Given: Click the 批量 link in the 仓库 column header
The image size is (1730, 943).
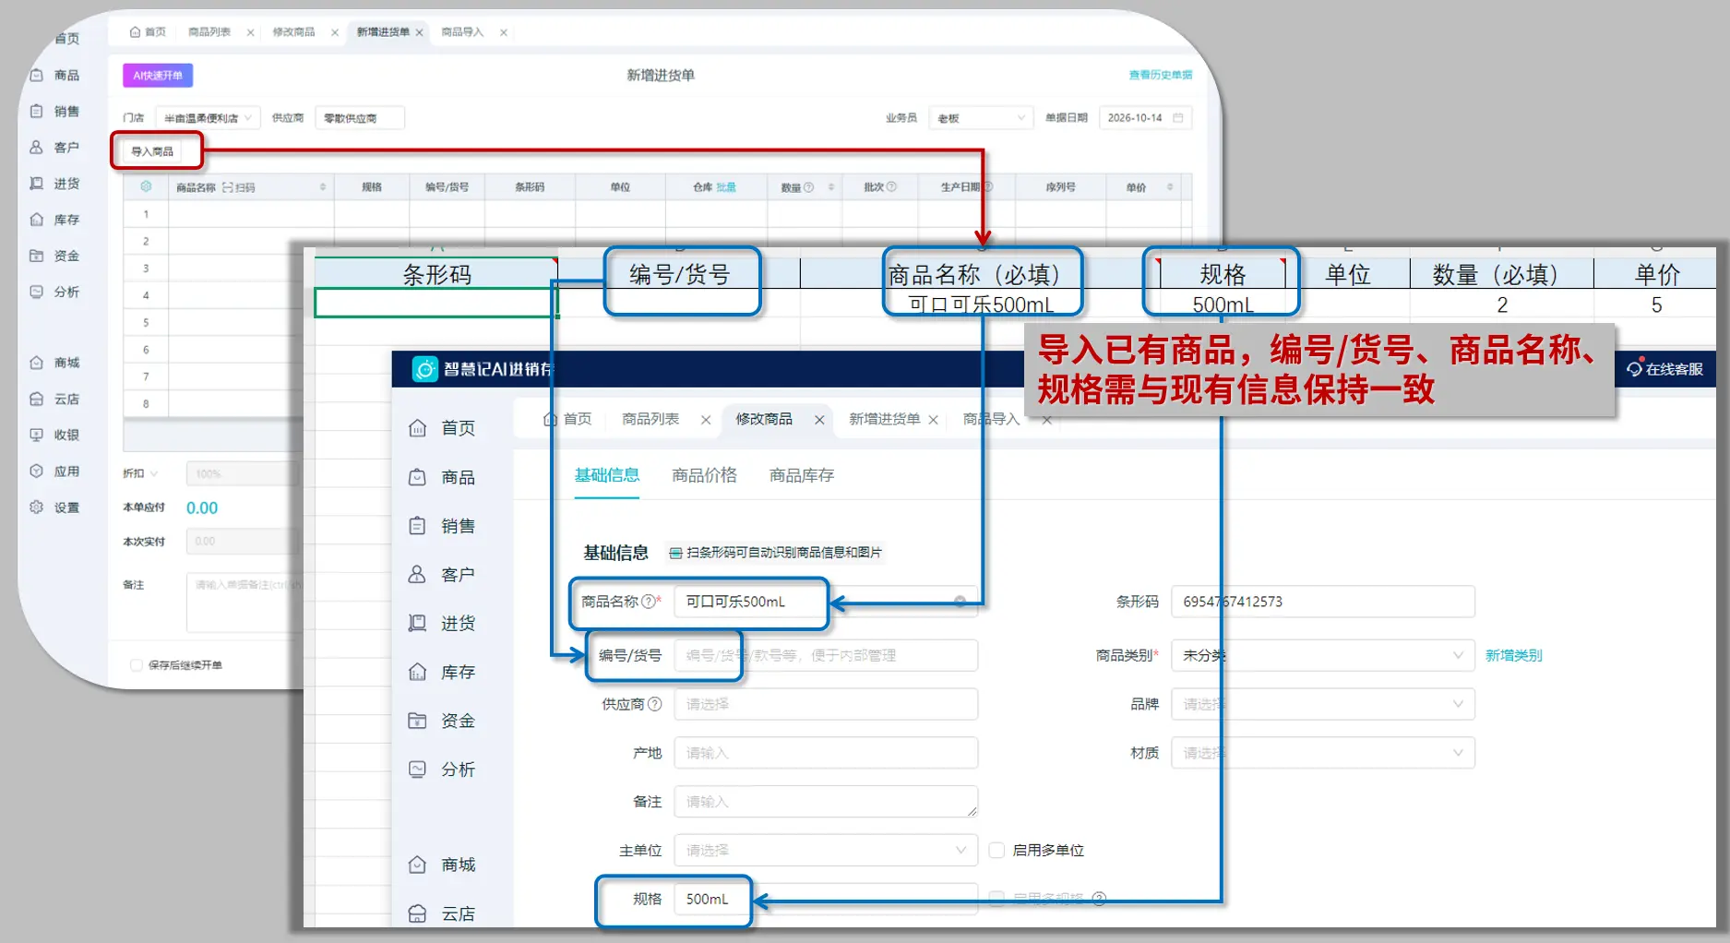Looking at the screenshot, I should (726, 187).
